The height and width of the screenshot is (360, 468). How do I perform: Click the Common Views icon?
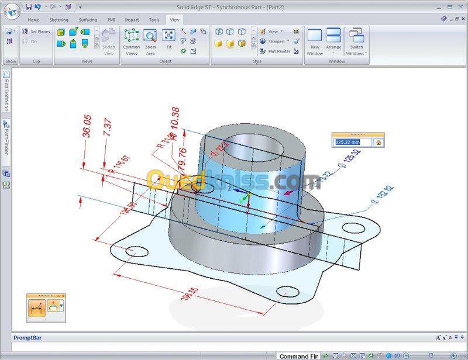[x=131, y=36]
